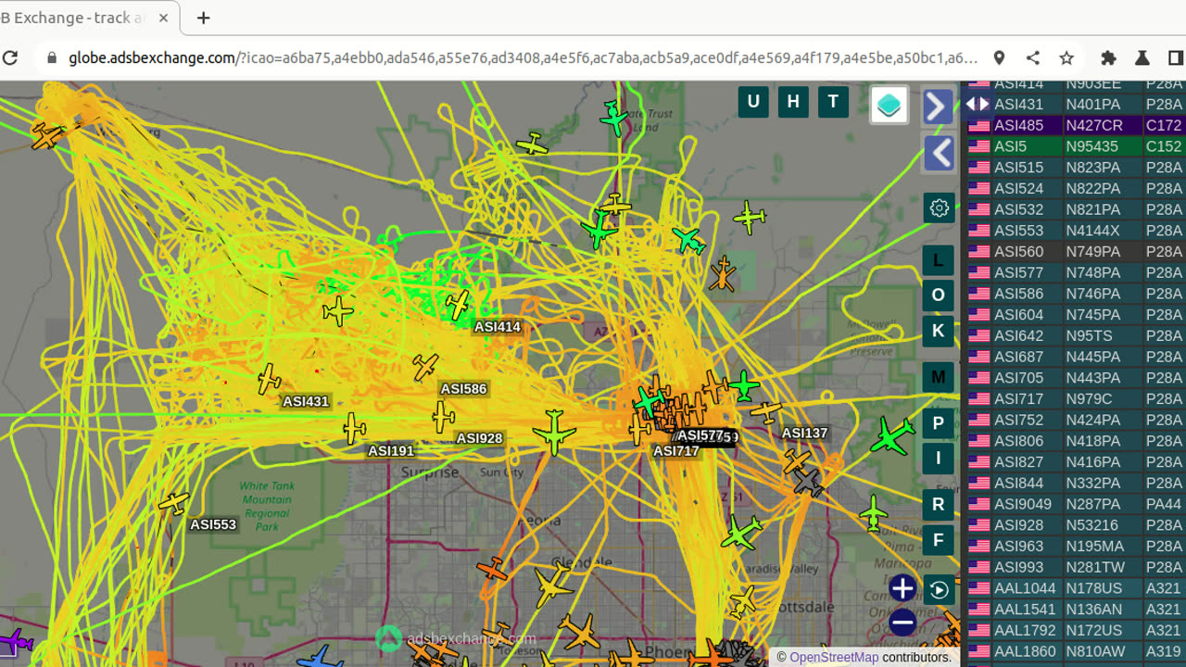Toggle the T map button
Image resolution: width=1186 pixels, height=667 pixels.
coord(833,102)
